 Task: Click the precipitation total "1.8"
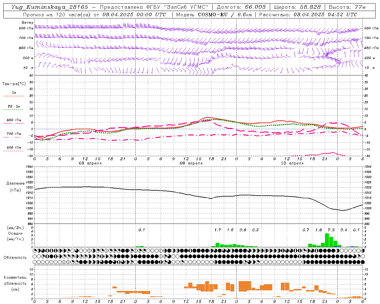[319, 230]
